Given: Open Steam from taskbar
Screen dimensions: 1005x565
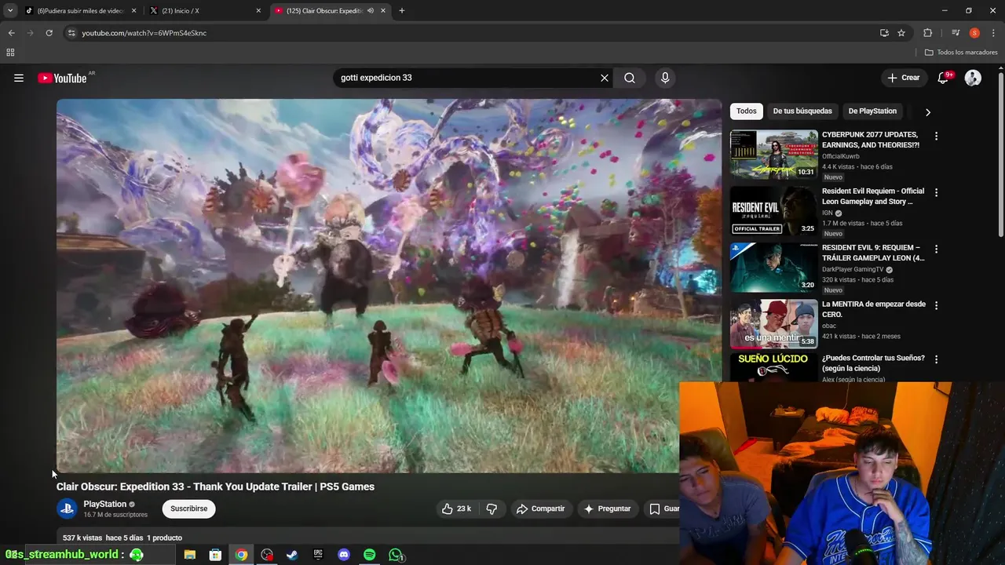Looking at the screenshot, I should click(x=291, y=555).
